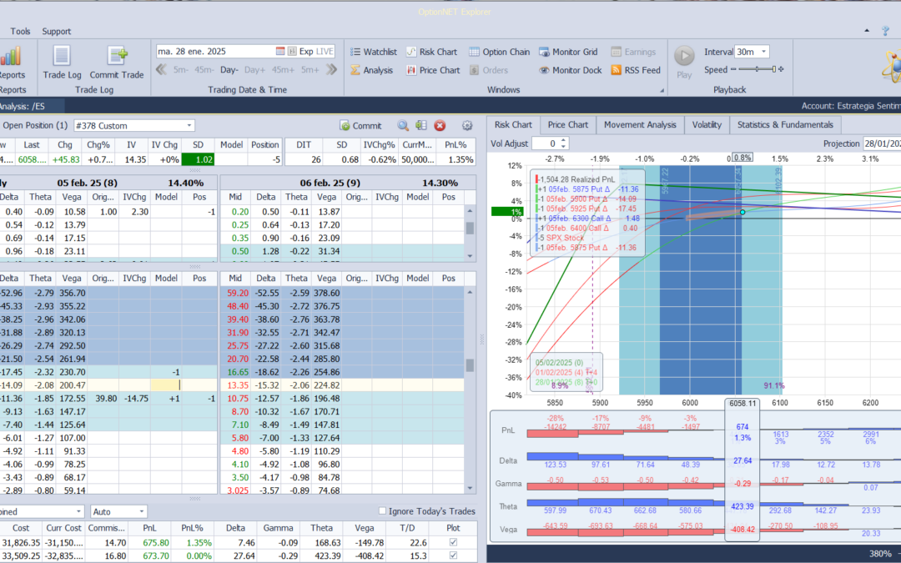
Task: Open the Price Chart window from ribbon
Action: pos(433,70)
